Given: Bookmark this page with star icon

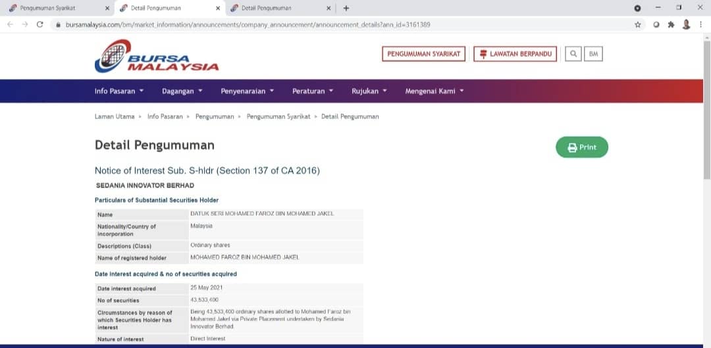Looking at the screenshot, I should click(637, 25).
